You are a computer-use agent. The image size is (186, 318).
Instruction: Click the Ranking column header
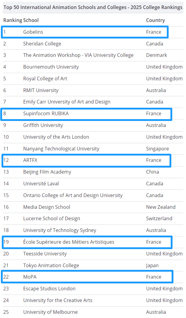click(13, 20)
